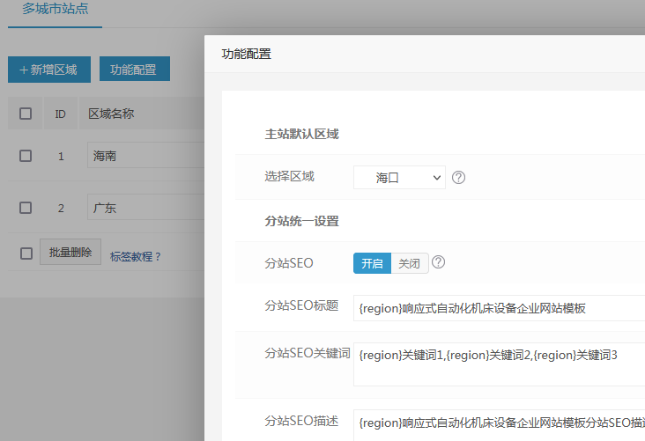Turn off 分站SEO with 关闭
Image resolution: width=645 pixels, height=441 pixels.
click(x=410, y=263)
